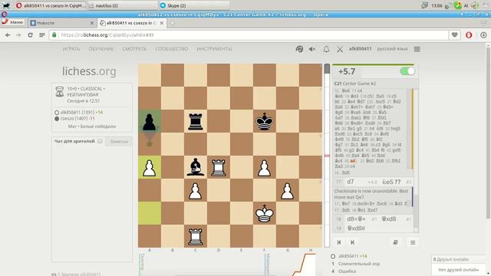Open the ИНСТРУМЕНТЫ menu
The width and height of the screenshot is (491, 276).
[x=215, y=49]
